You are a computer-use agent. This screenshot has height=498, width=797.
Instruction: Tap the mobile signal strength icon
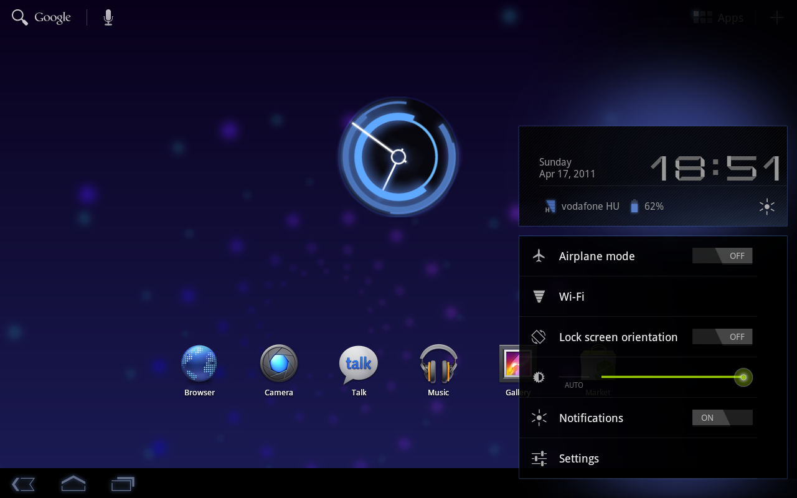[x=550, y=206]
